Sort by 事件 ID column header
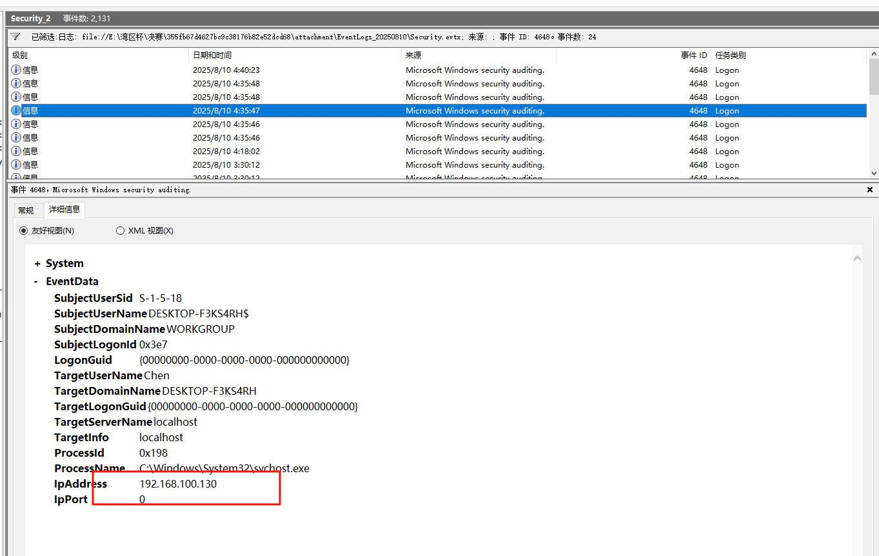 coord(693,55)
